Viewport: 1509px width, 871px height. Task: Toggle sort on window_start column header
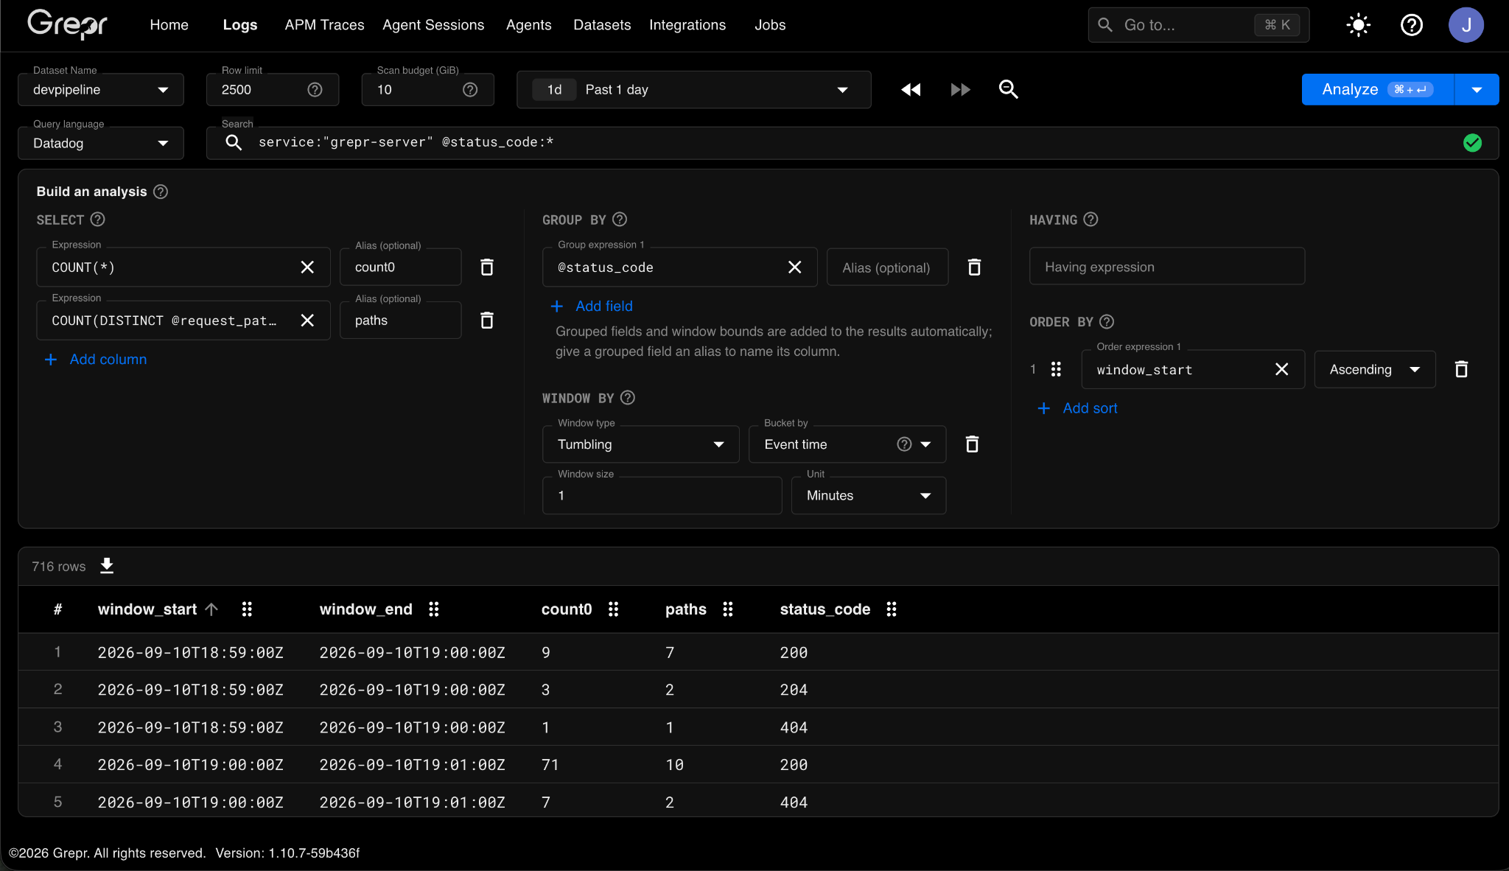click(x=147, y=609)
